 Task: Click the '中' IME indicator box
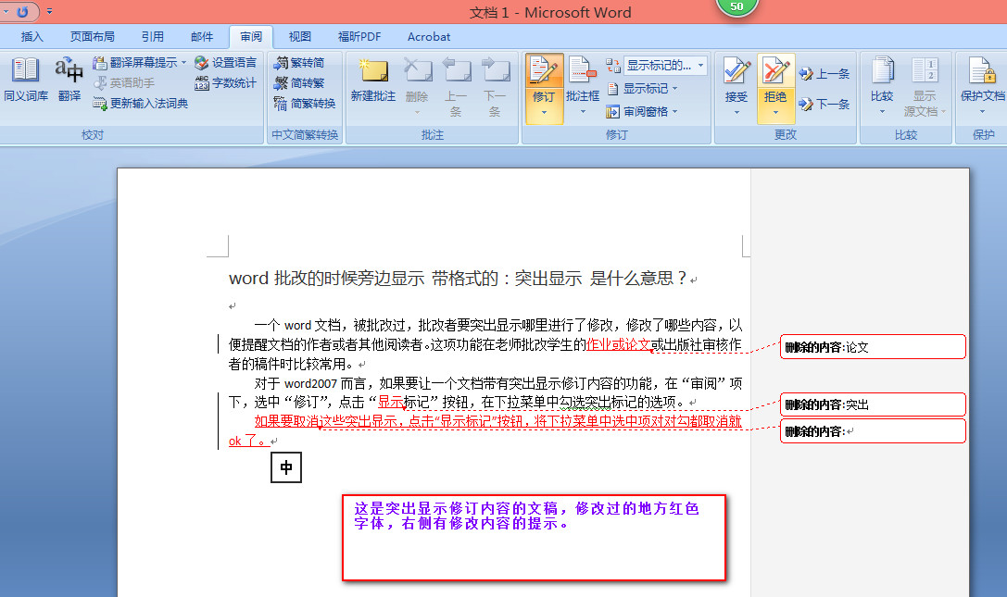tap(285, 467)
